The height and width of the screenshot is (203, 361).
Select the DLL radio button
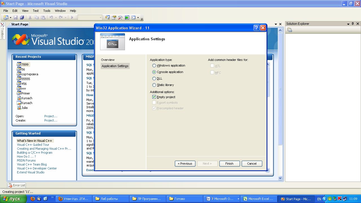tap(154, 78)
